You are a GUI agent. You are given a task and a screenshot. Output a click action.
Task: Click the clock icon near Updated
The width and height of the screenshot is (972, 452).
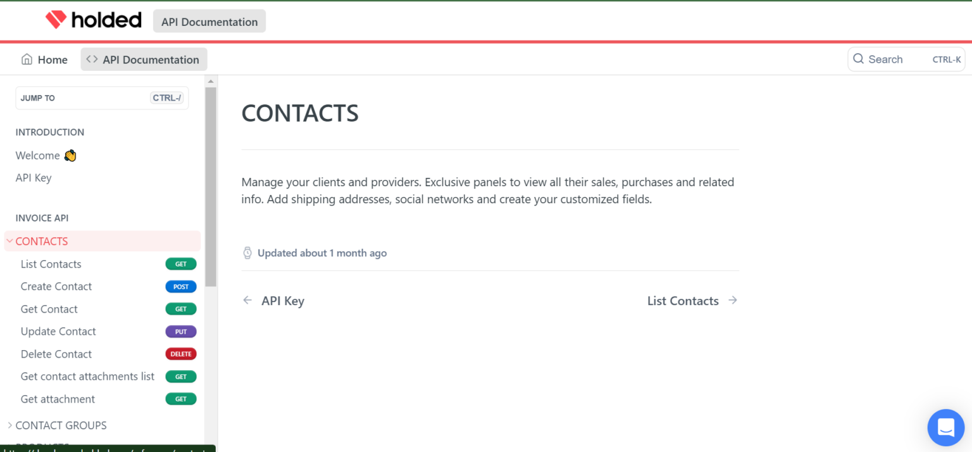247,253
